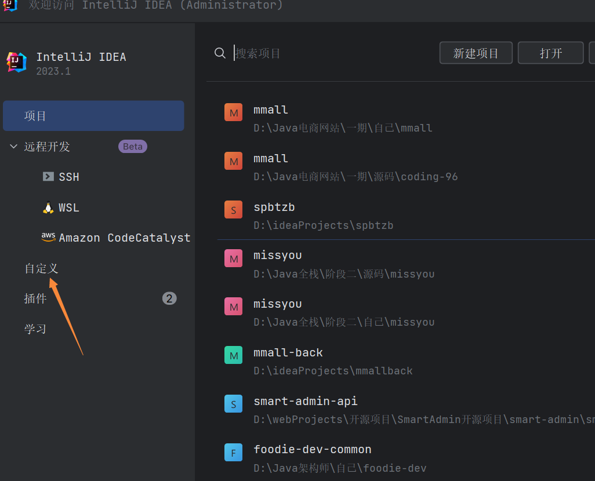The image size is (595, 481).
Task: Click the window title bar app icon
Action: [x=10, y=5]
